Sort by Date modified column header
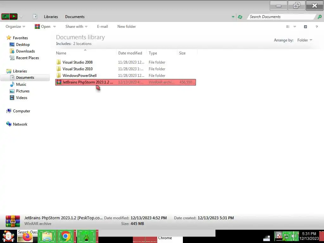 [x=131, y=53]
